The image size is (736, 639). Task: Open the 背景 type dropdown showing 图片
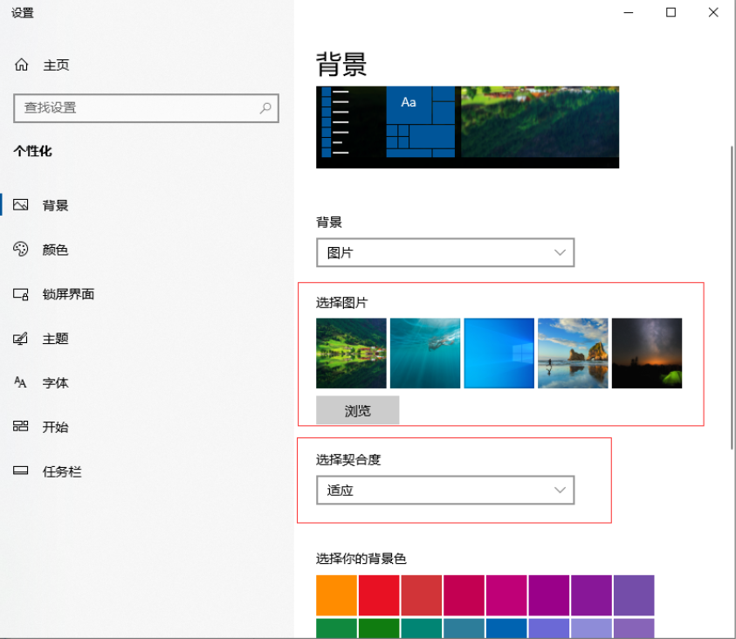pyautogui.click(x=445, y=252)
